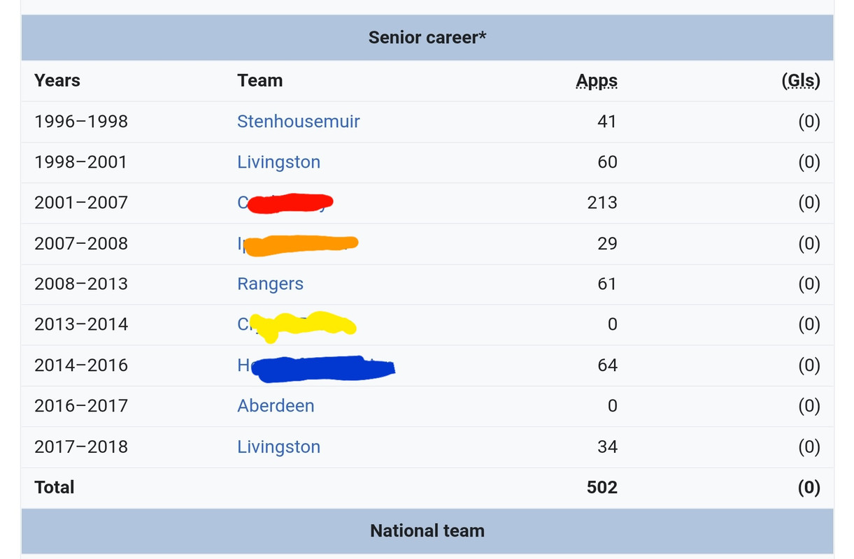Click the Apps column header abbreviation
Viewport: 854px width, 559px height.
597,81
